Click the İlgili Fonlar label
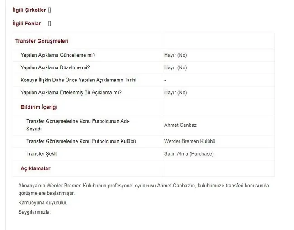The height and width of the screenshot is (230, 294). [x=27, y=24]
